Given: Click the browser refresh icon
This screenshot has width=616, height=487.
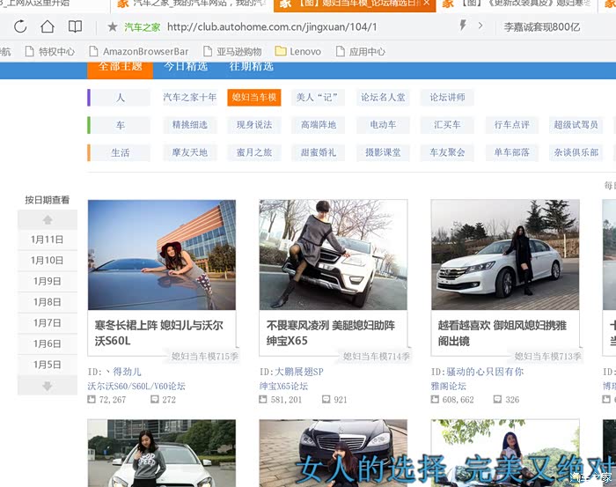Looking at the screenshot, I should tap(19, 26).
